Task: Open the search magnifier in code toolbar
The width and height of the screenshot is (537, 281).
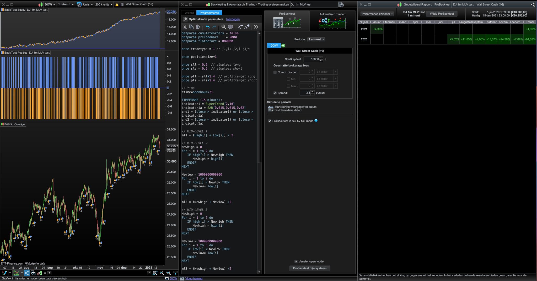Action: (x=223, y=27)
